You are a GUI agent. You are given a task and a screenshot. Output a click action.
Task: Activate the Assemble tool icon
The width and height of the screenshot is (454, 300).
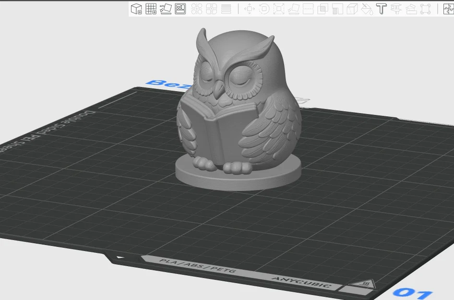[x=411, y=9]
